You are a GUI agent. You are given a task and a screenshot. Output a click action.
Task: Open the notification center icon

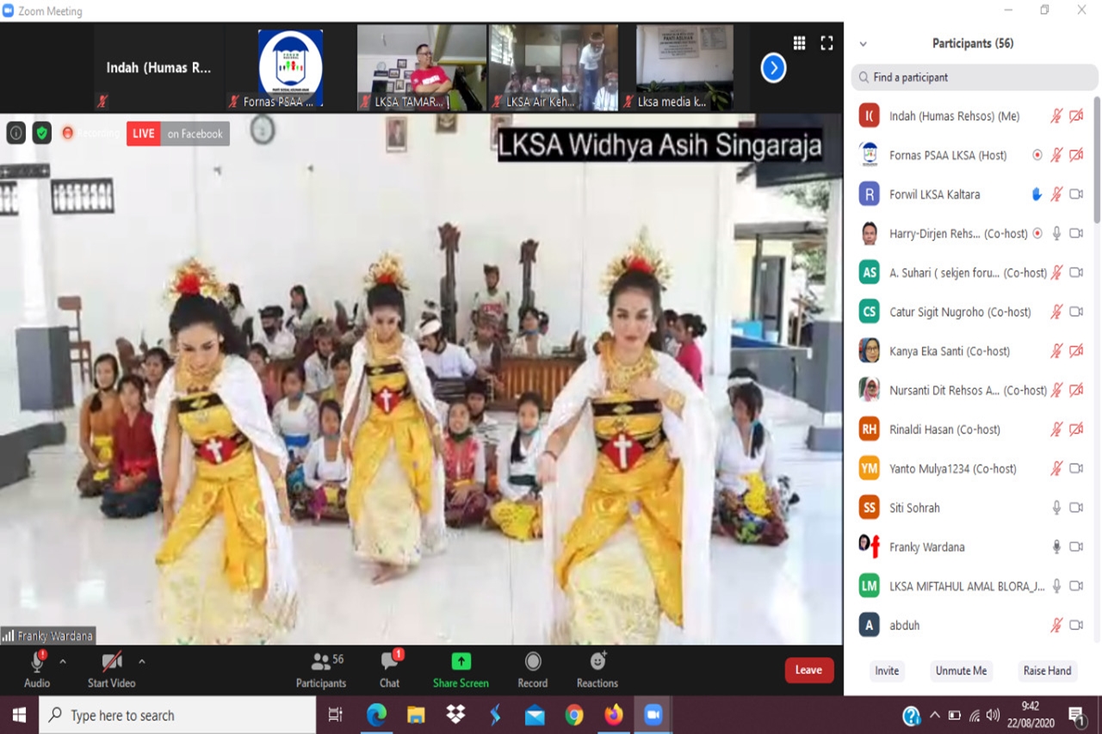(x=1076, y=715)
